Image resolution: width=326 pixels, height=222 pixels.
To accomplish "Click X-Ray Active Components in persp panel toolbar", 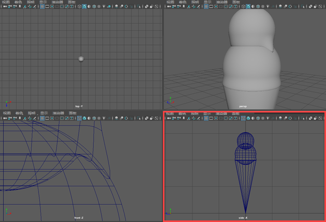I will coord(315,6).
